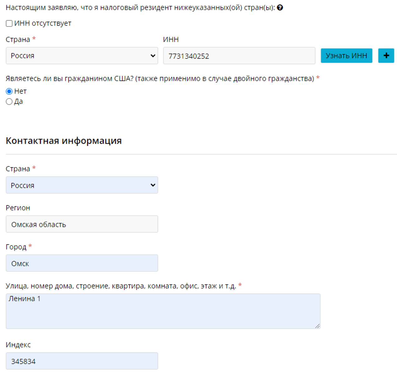Add another tax country with plus button

386,56
